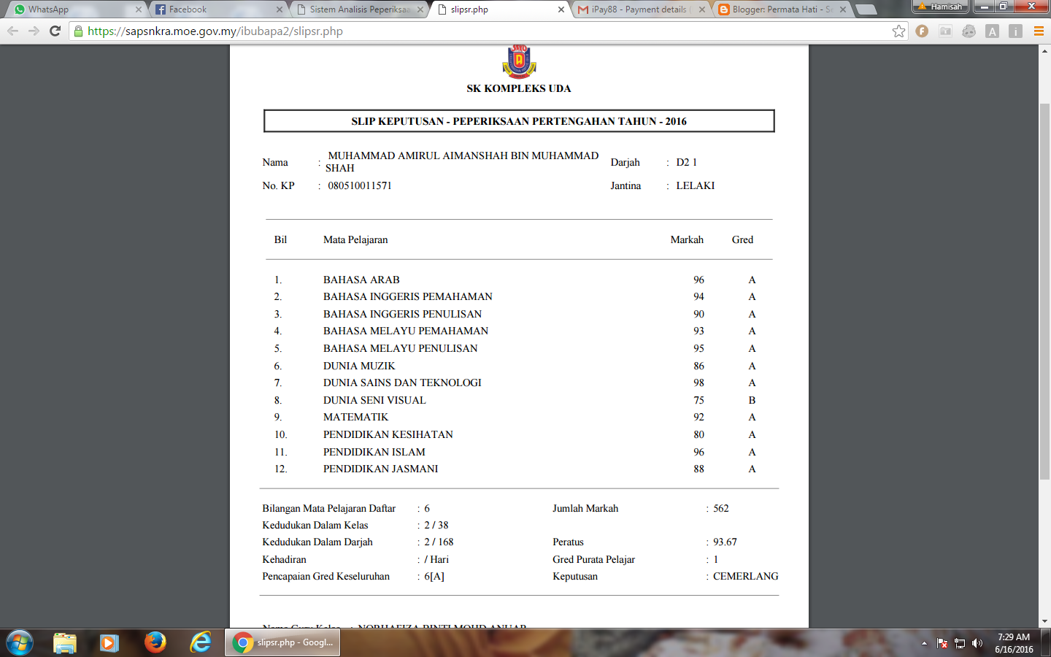Click the No. KP value 080510011571

click(x=360, y=185)
